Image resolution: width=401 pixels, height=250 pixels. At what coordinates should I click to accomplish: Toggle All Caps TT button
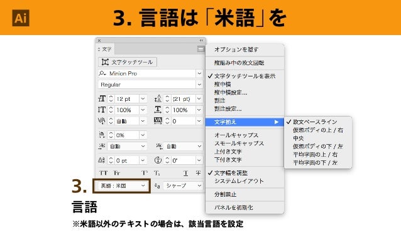click(103, 173)
